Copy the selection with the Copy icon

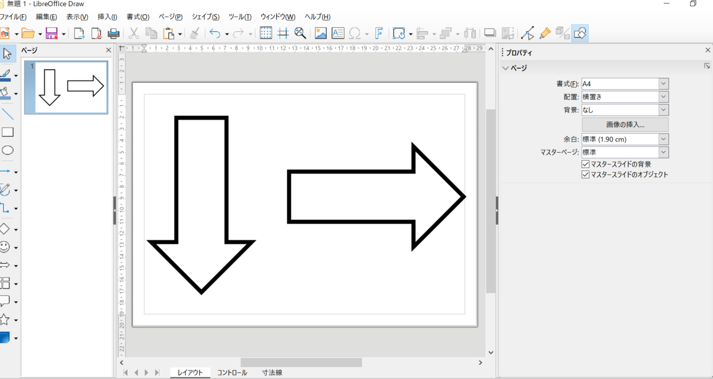point(152,33)
